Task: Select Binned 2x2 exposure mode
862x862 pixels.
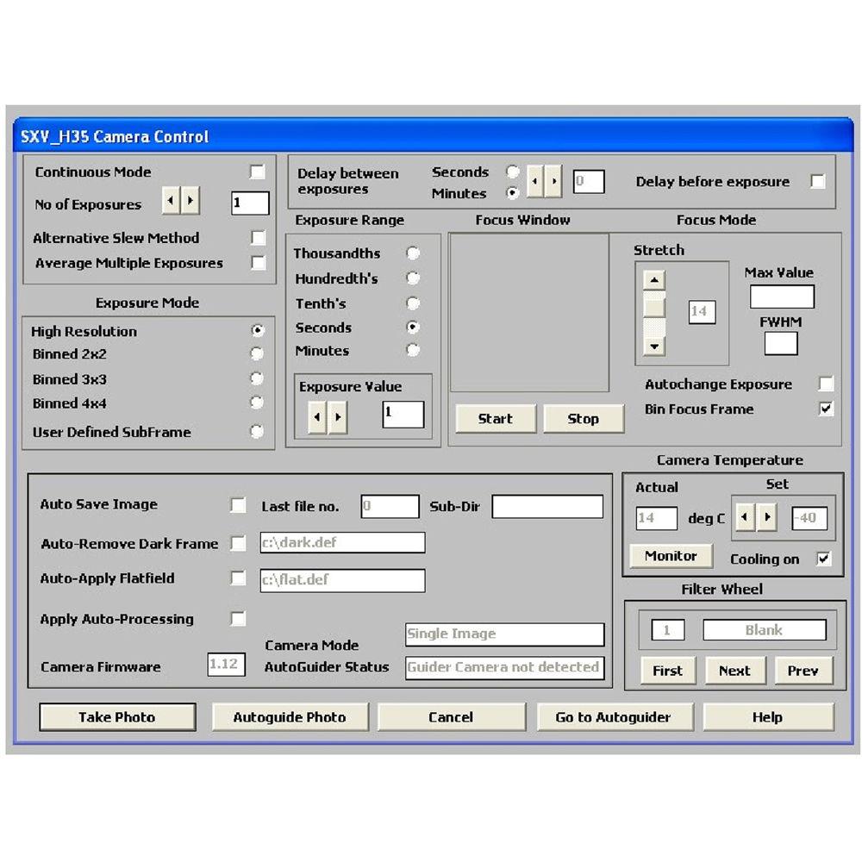Action: click(256, 353)
